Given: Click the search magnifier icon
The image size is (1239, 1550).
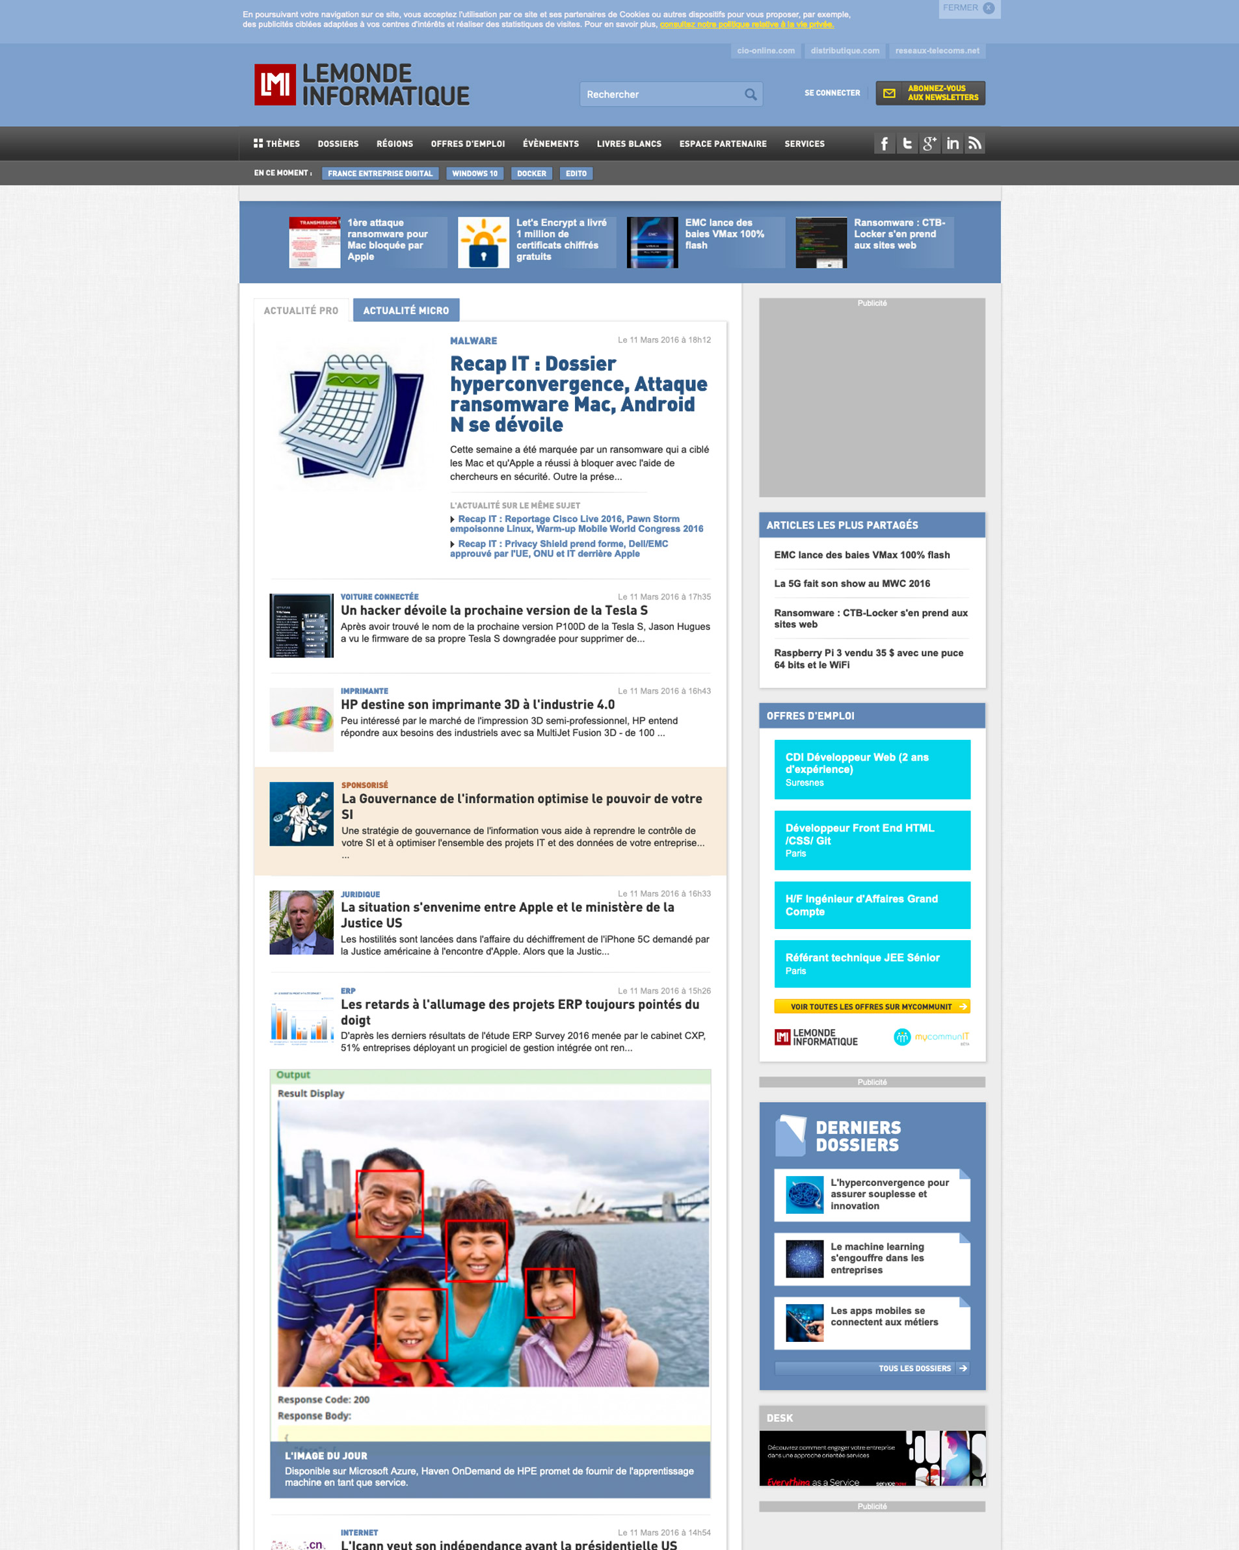Looking at the screenshot, I should (750, 94).
